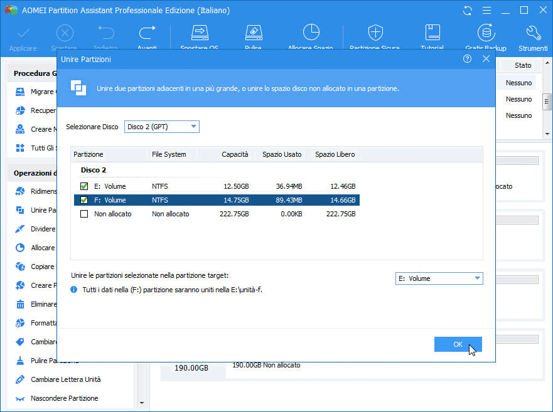Uncheck the F: Volume partition checkbox
Viewport: 553px width, 412px height.
85,200
